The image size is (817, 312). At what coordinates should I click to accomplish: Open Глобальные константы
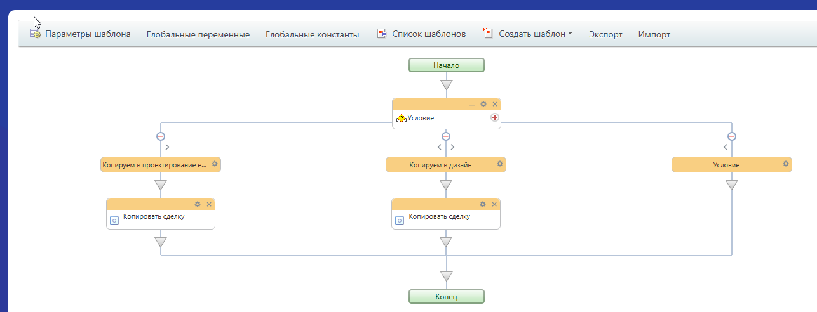point(312,34)
